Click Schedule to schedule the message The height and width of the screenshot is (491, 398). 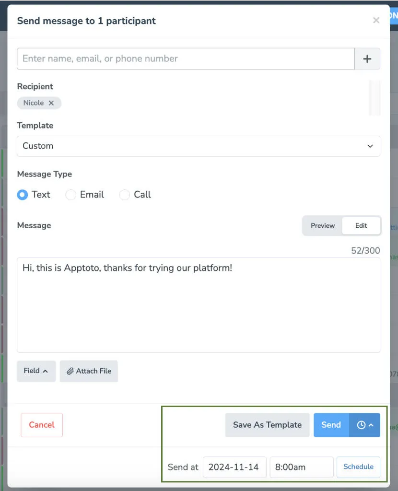pyautogui.click(x=358, y=467)
